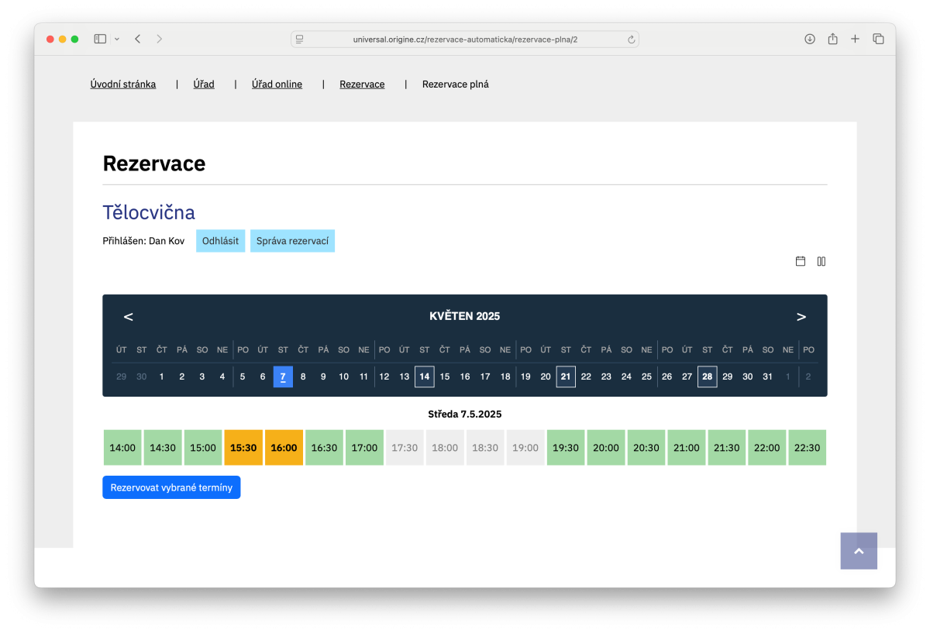Toggle the 15:30 time slot selection
The height and width of the screenshot is (633, 930).
click(x=243, y=447)
